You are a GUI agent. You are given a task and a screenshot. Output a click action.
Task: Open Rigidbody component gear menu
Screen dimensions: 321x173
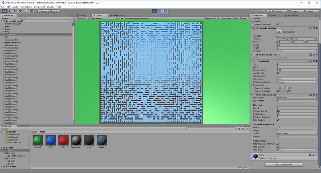317,61
